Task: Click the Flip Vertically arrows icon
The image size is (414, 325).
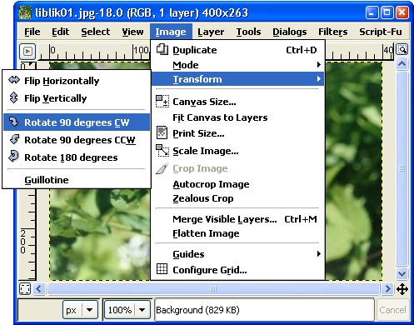Action: coord(13,97)
